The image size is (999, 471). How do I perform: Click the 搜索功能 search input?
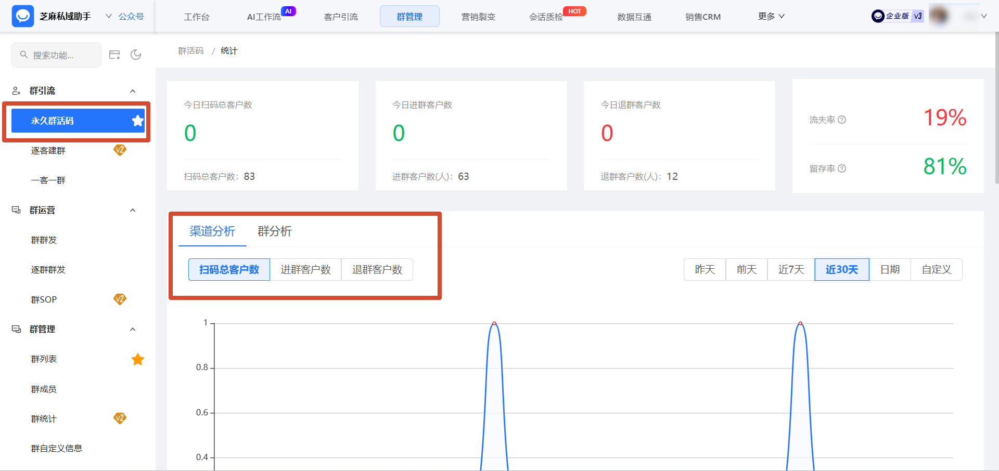coord(56,55)
